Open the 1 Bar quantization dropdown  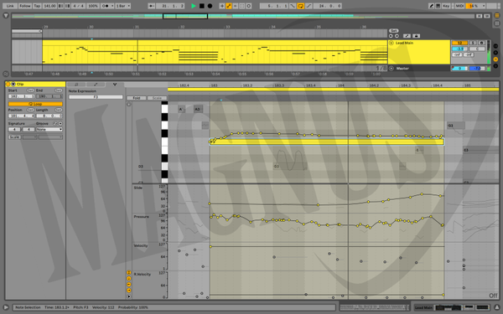coord(123,6)
